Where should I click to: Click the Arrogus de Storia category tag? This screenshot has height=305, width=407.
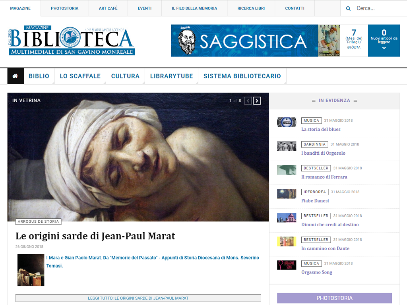pyautogui.click(x=39, y=221)
